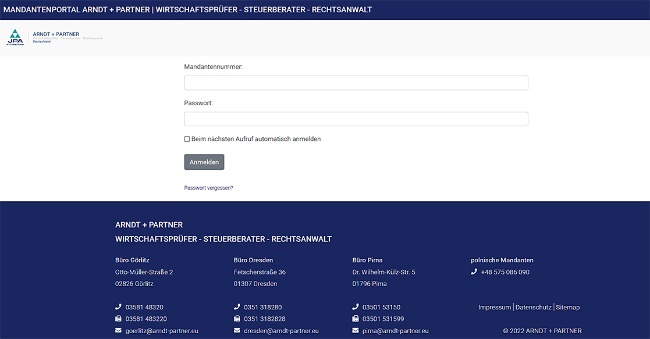
Task: Click the © 2022 ARNDT + PARTNER copyright text
Action: click(x=542, y=331)
